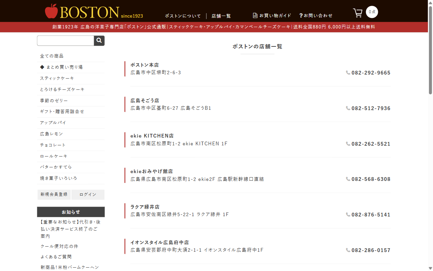Click phone icon beside 082-292-9665

point(348,72)
